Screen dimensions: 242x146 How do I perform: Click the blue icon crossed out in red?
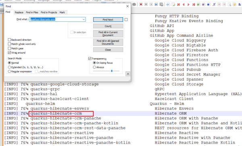214,4
